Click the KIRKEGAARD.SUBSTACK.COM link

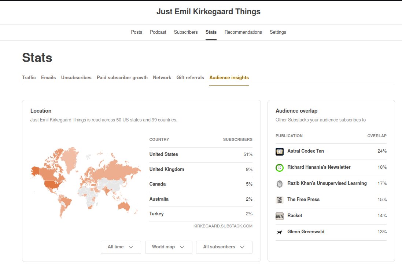223,226
